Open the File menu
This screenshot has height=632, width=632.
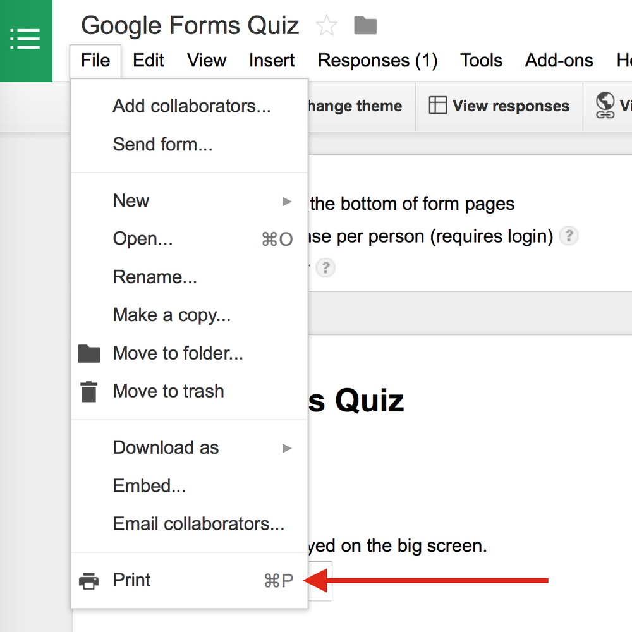pyautogui.click(x=95, y=61)
